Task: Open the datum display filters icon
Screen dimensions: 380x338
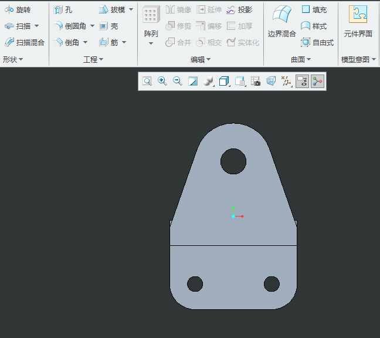Action: [x=286, y=81]
